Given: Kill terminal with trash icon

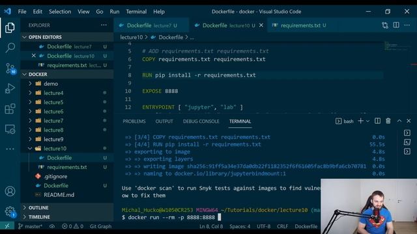Looking at the screenshot, I should (x=388, y=121).
